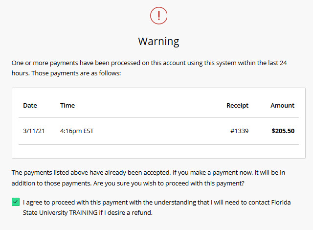Screen dimensions: 313x230
Task: Click the 'addition to those payments' sentence
Action: pyautogui.click(x=51, y=184)
